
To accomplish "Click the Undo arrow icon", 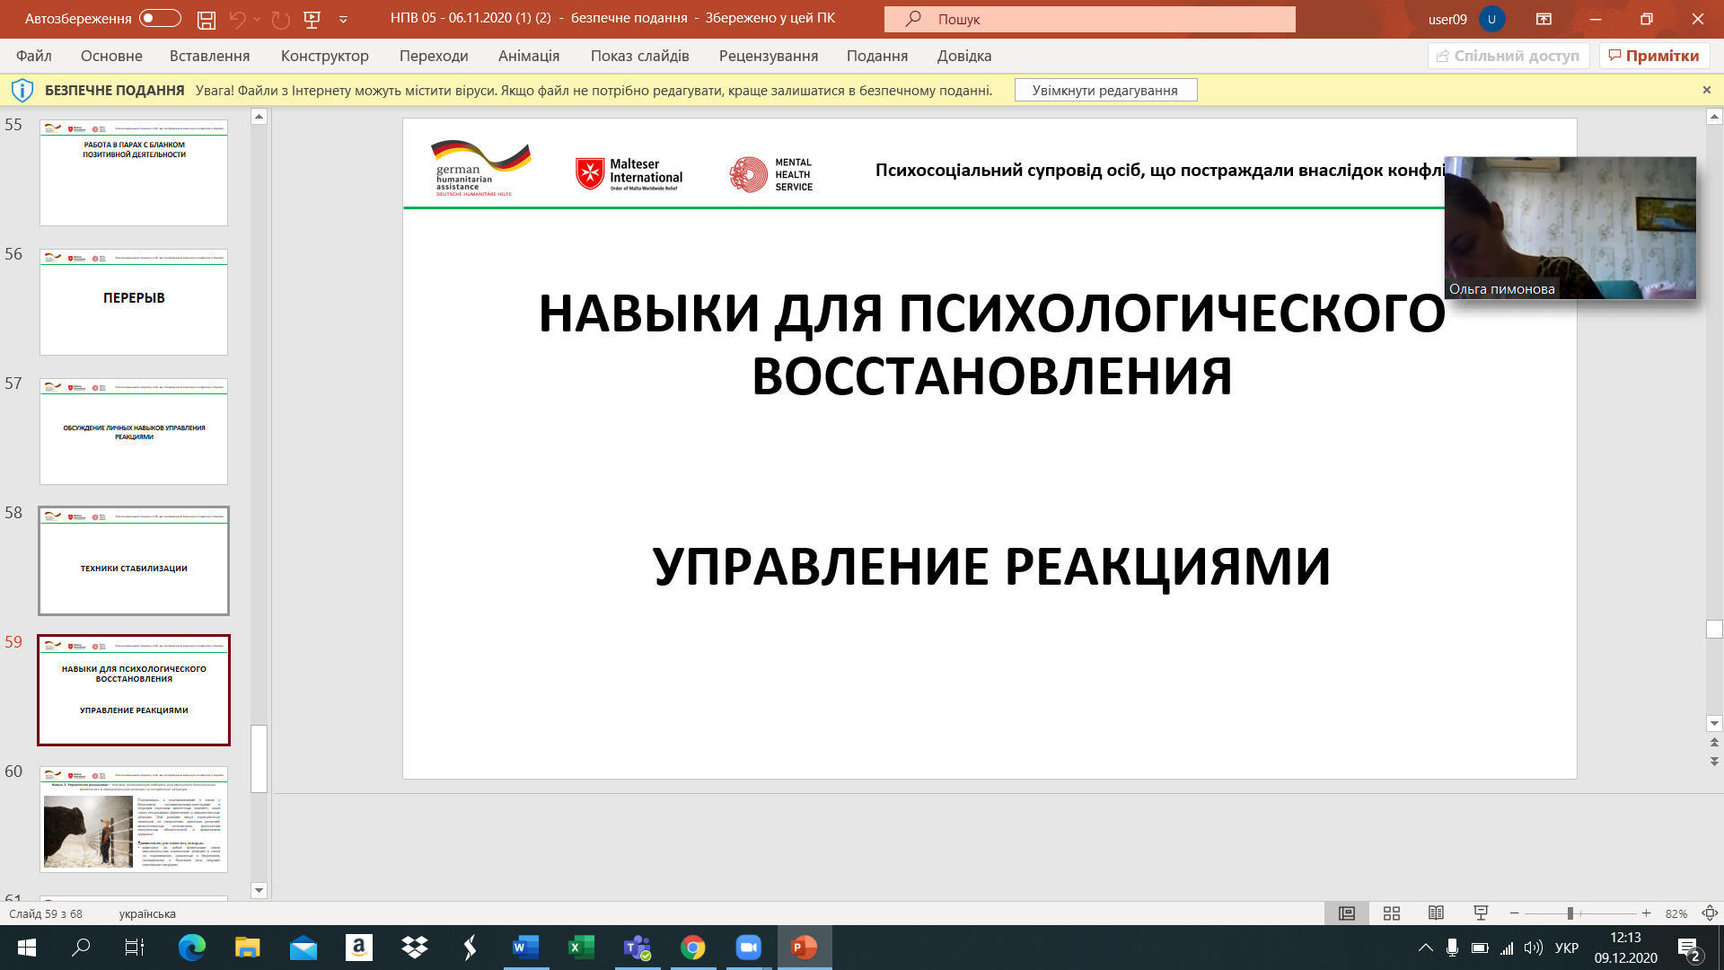I will coord(237,19).
